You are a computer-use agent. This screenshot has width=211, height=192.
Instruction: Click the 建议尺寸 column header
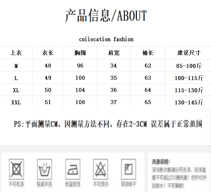(x=189, y=53)
